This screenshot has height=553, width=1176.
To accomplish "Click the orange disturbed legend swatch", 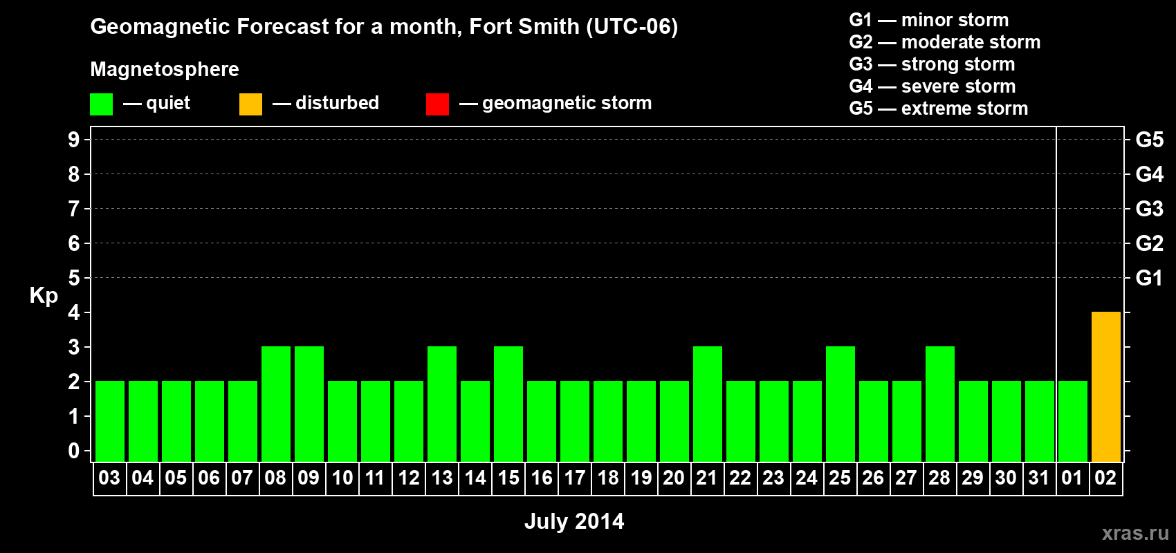I will 250,104.
